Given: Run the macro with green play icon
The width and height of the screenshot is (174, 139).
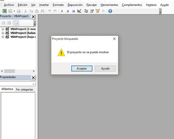Looking at the screenshot, I should (62, 11).
